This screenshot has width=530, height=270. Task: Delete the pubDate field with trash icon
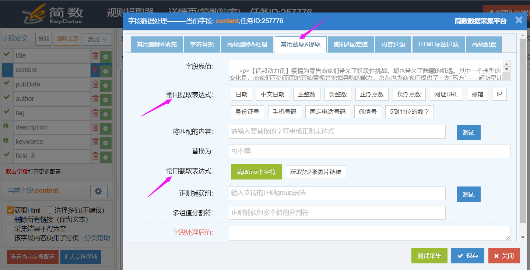95,84
